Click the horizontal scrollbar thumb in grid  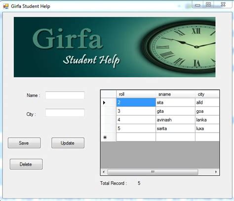(x=153, y=172)
